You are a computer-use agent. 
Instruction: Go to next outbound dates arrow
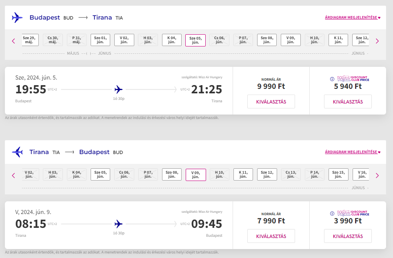click(377, 41)
